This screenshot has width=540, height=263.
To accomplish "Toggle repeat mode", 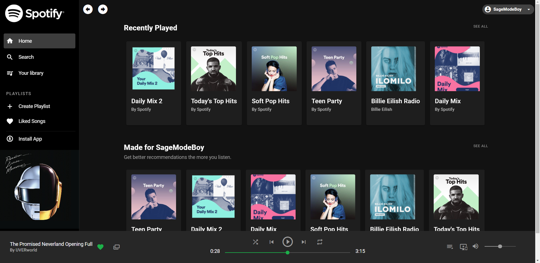I will 320,242.
